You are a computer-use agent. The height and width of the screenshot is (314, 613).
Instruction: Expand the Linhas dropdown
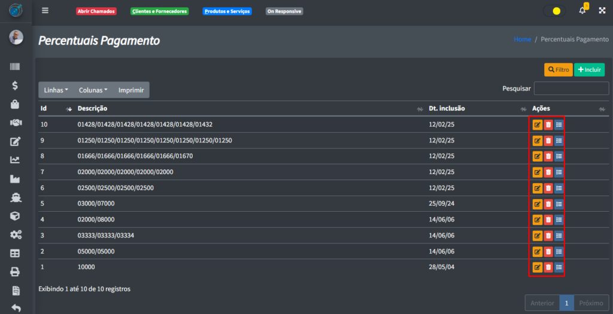(x=56, y=90)
